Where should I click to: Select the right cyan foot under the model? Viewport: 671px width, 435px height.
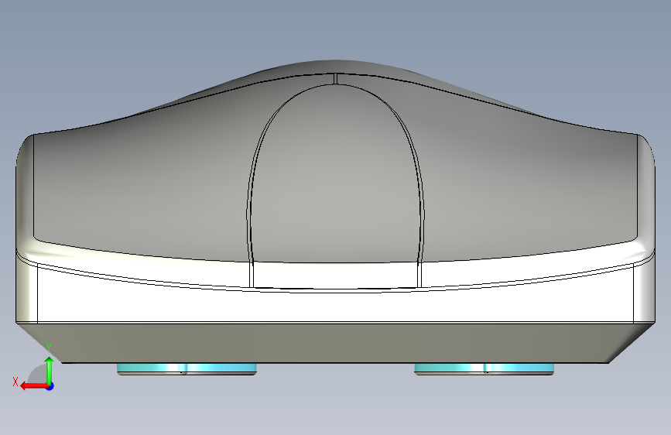(x=484, y=369)
